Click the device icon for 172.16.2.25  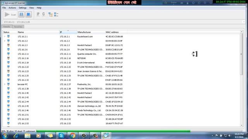click(x=9, y=76)
